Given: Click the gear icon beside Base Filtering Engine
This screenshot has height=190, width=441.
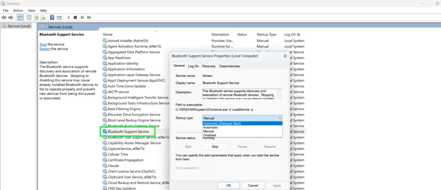Looking at the screenshot, I should point(105,109).
